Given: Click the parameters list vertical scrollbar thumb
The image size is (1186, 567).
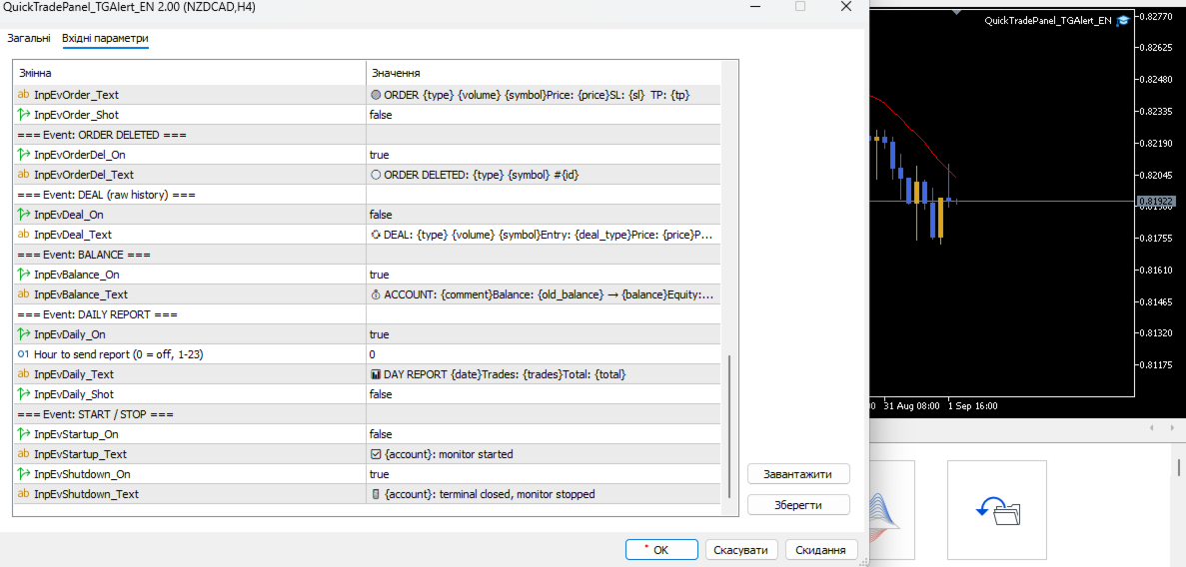Looking at the screenshot, I should [x=729, y=425].
